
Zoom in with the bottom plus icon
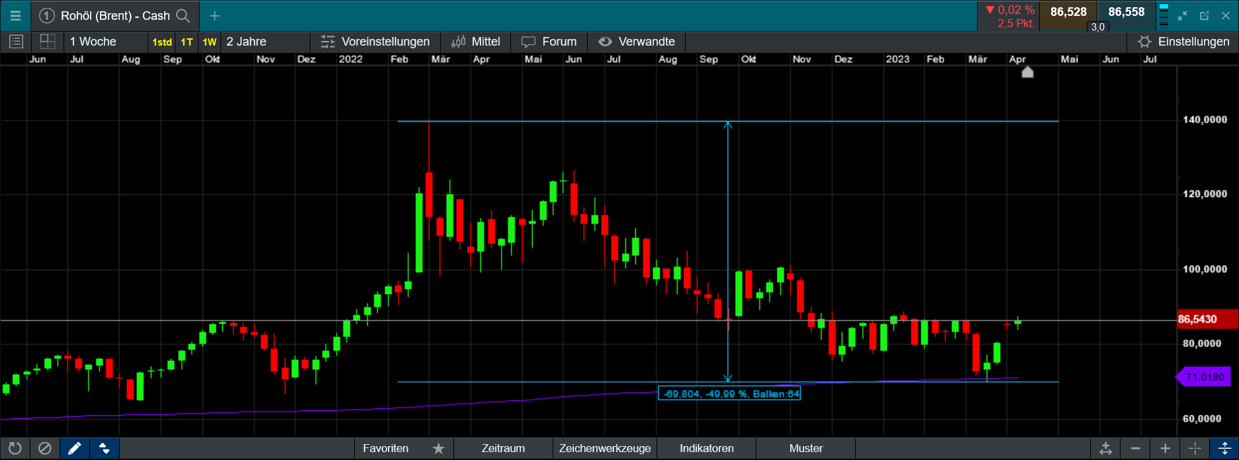pos(1166,449)
